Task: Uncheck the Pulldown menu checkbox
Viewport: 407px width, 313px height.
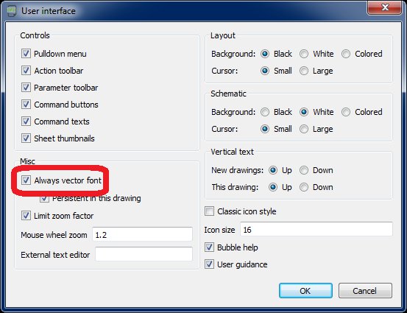Action: 26,54
